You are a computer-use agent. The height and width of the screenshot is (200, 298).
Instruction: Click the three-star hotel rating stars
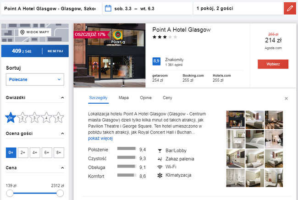click(x=165, y=37)
